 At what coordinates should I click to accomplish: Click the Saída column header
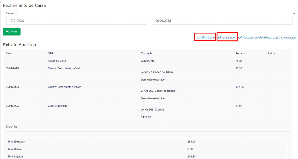pyautogui.click(x=271, y=54)
